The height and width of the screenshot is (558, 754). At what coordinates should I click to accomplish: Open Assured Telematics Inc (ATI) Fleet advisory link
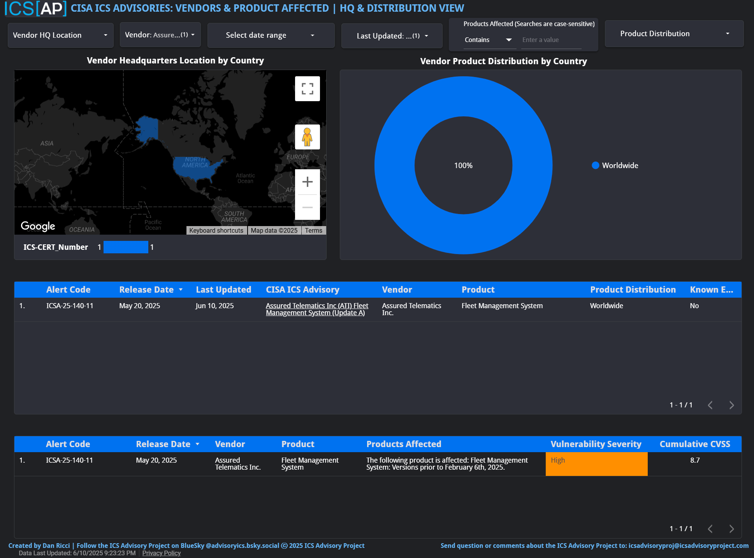coord(317,309)
